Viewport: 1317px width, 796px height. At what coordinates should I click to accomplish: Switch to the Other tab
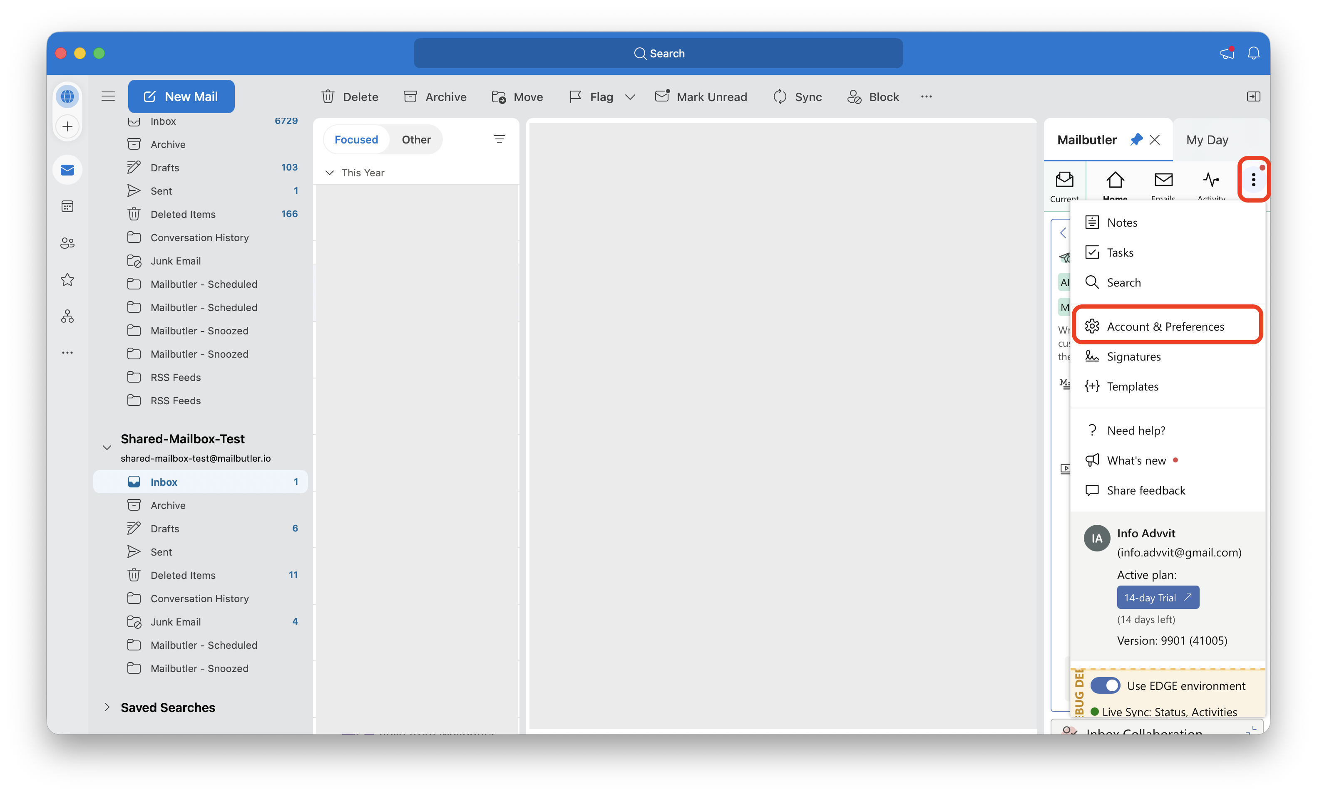(x=416, y=139)
